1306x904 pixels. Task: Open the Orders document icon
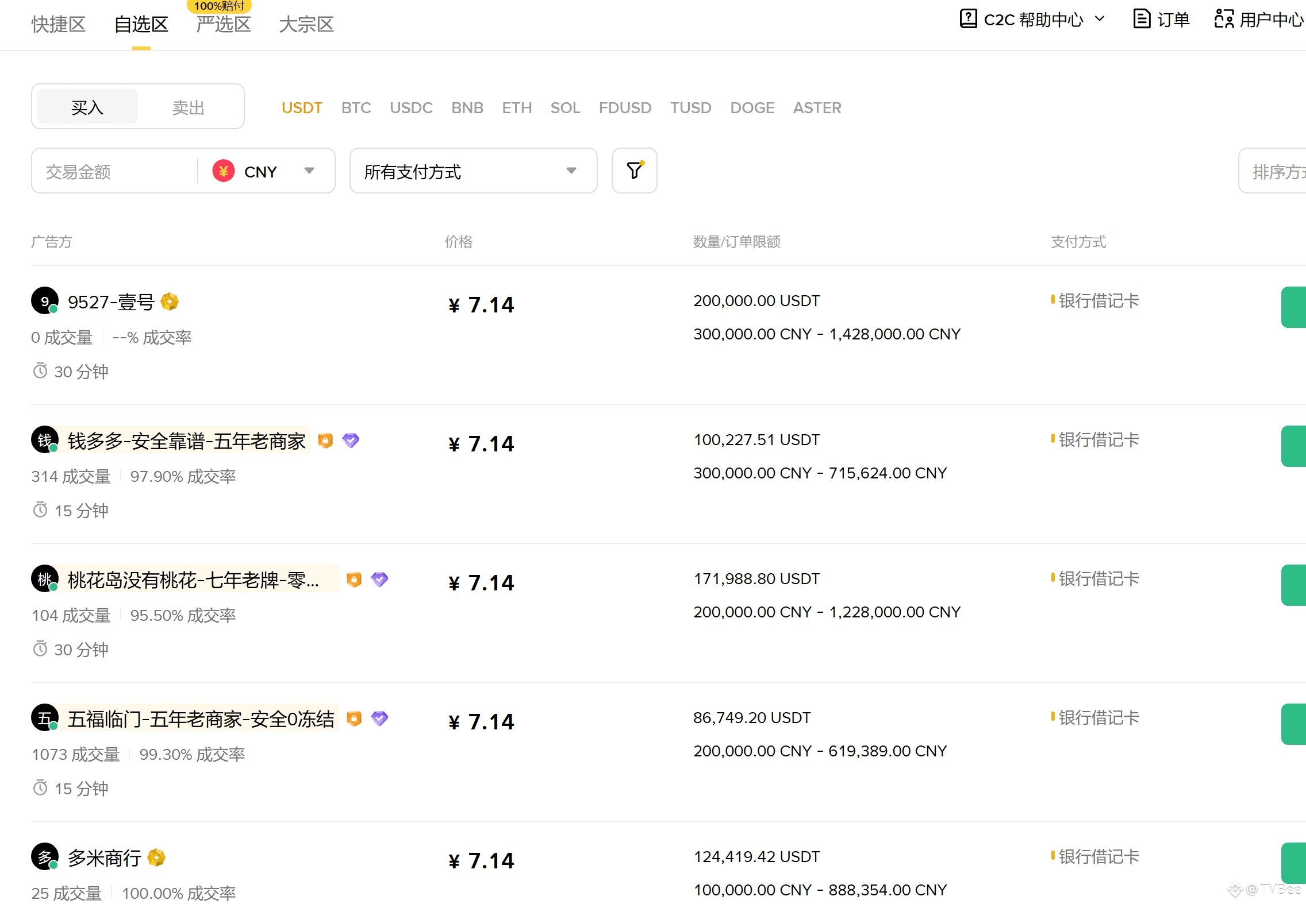pyautogui.click(x=1141, y=19)
